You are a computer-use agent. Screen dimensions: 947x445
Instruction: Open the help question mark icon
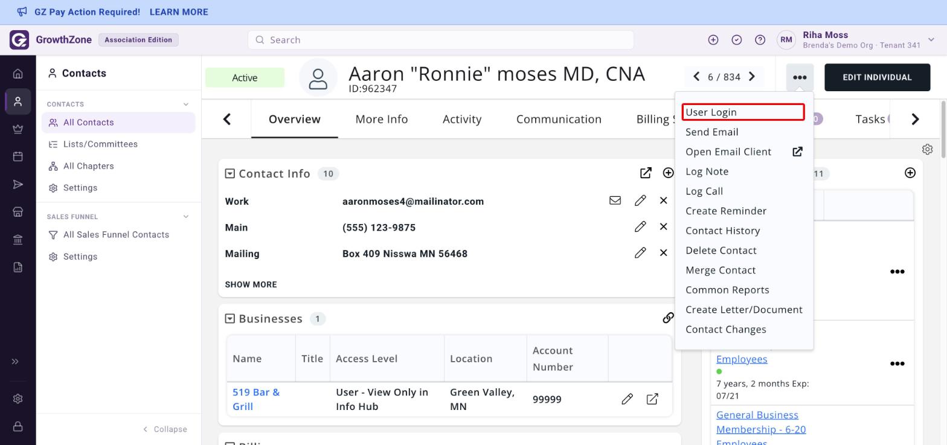[x=760, y=40]
